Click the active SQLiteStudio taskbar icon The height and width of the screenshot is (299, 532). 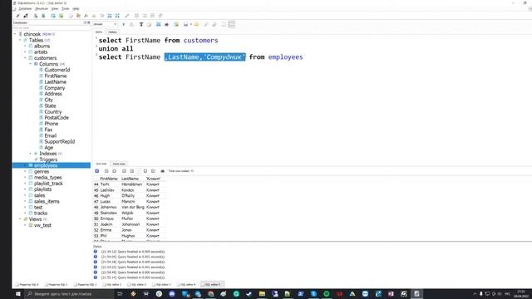point(416,294)
